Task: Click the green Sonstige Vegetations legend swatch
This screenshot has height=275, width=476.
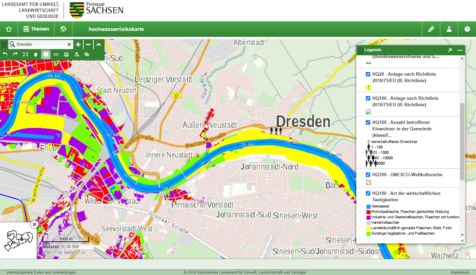Action: [x=368, y=234]
